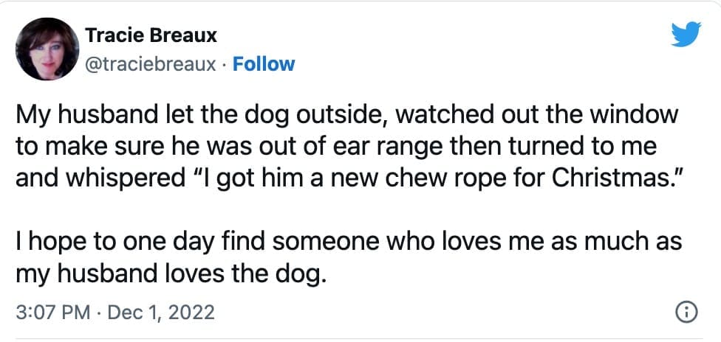Click the dot separator before Follow
Screen dimensions: 721x342
[225, 64]
